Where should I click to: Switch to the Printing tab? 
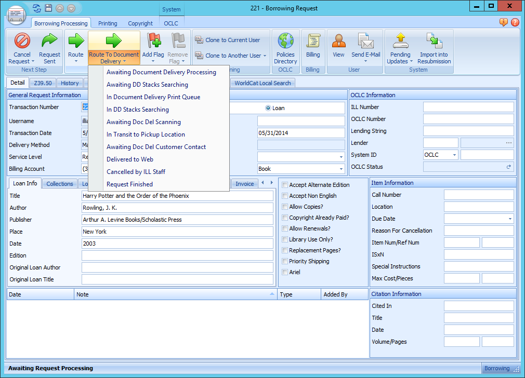[107, 23]
